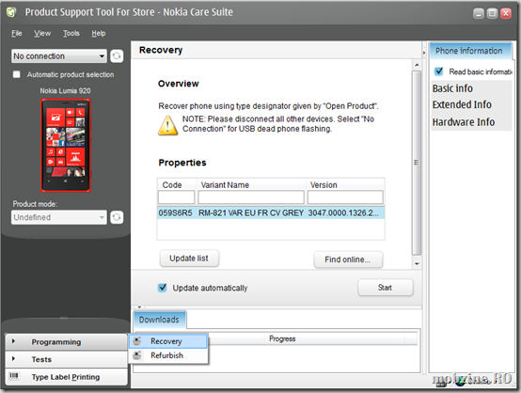Uncheck Update automatically checkbox

[162, 288]
